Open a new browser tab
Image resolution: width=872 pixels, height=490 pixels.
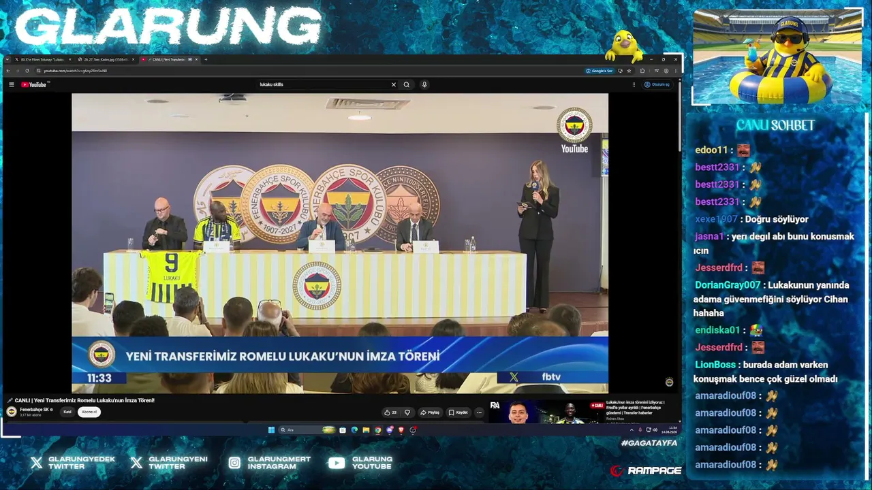[206, 59]
